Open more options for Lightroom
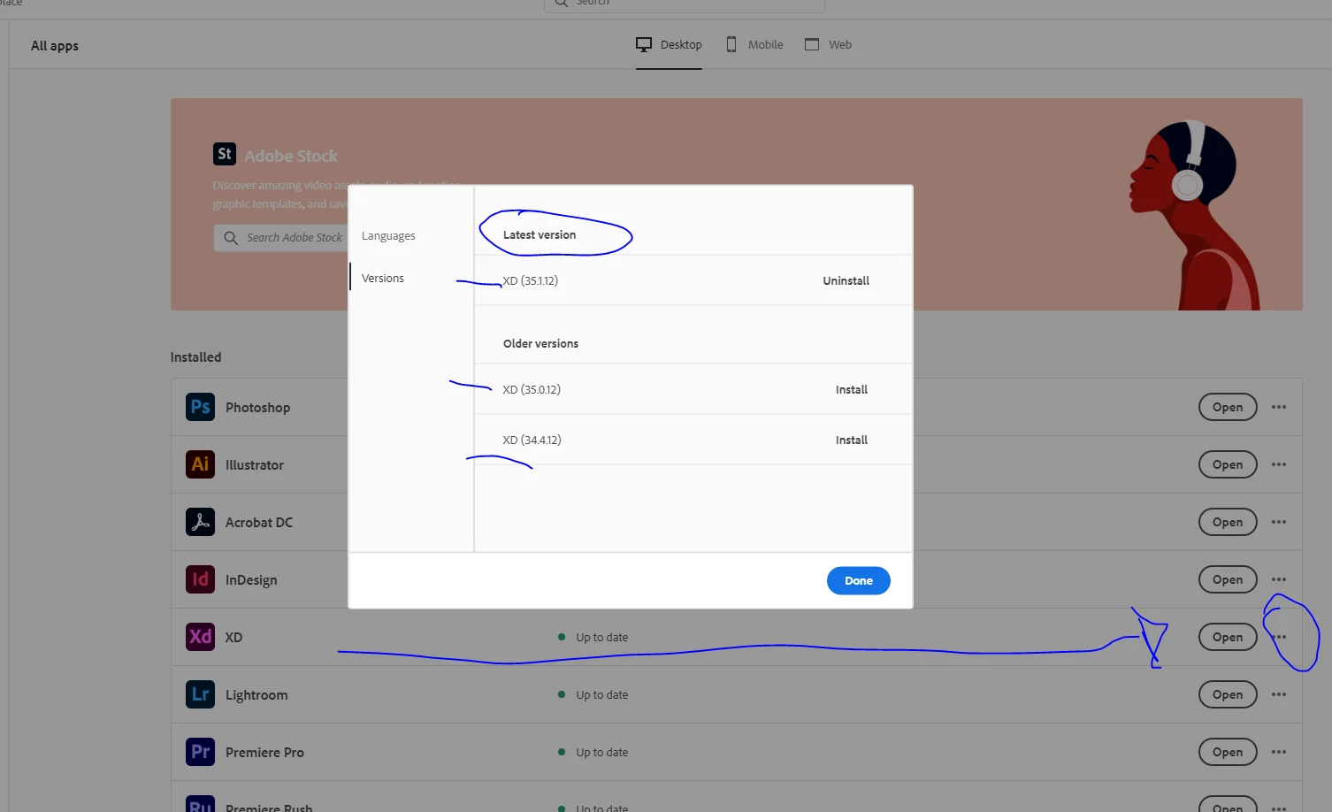The width and height of the screenshot is (1332, 812). pos(1279,694)
